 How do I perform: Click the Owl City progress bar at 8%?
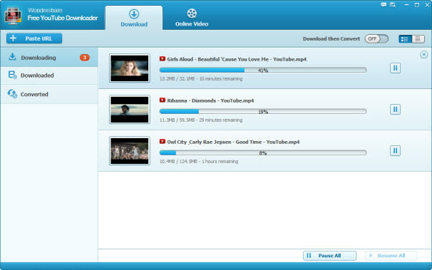click(x=263, y=152)
